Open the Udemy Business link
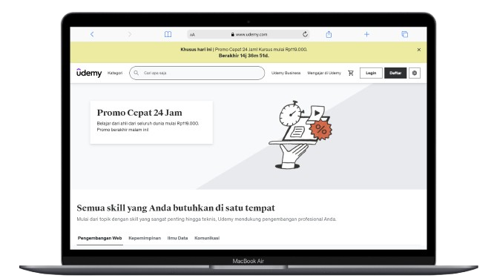This screenshot has height=278, width=494. tap(286, 73)
